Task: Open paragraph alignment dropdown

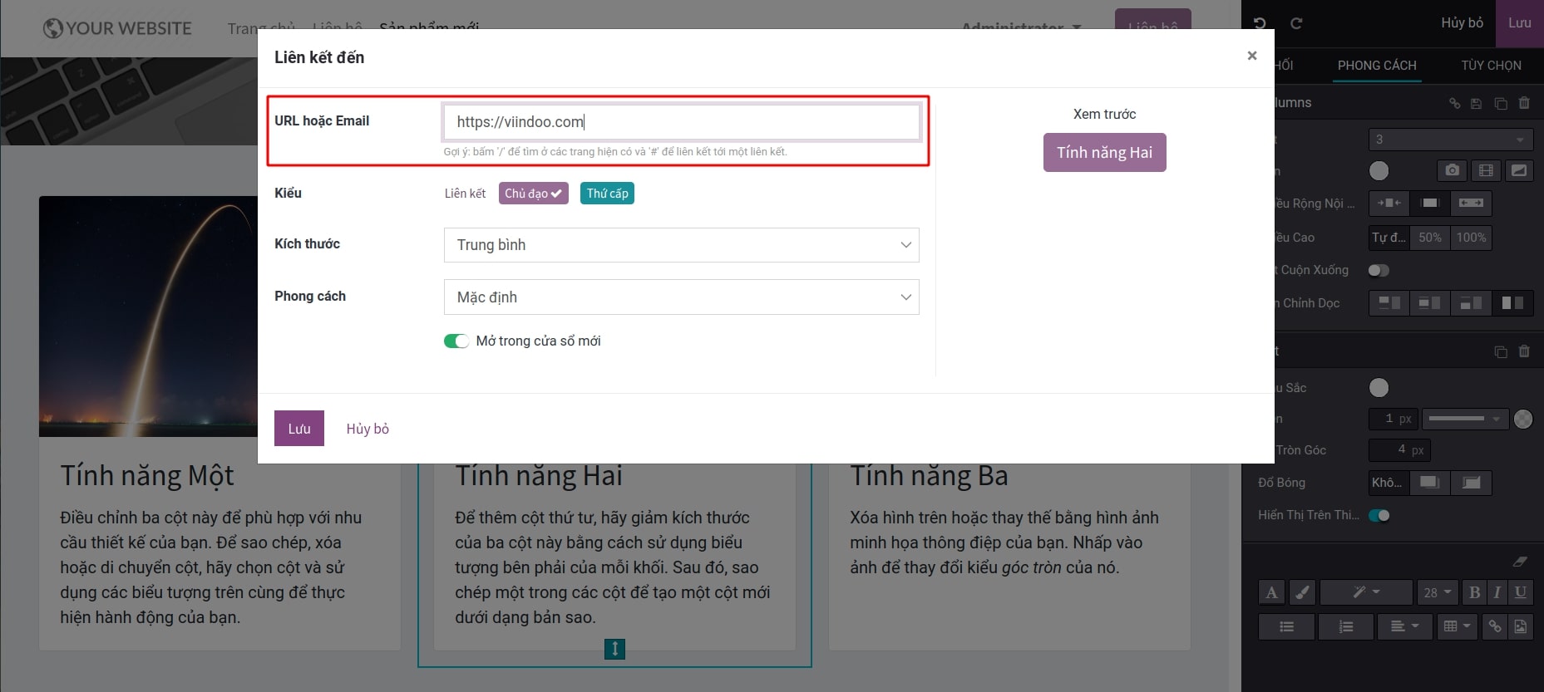Action: point(1405,626)
